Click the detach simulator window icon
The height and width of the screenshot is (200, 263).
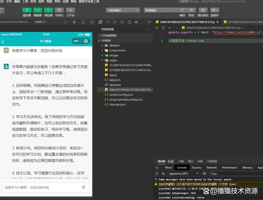92,22
